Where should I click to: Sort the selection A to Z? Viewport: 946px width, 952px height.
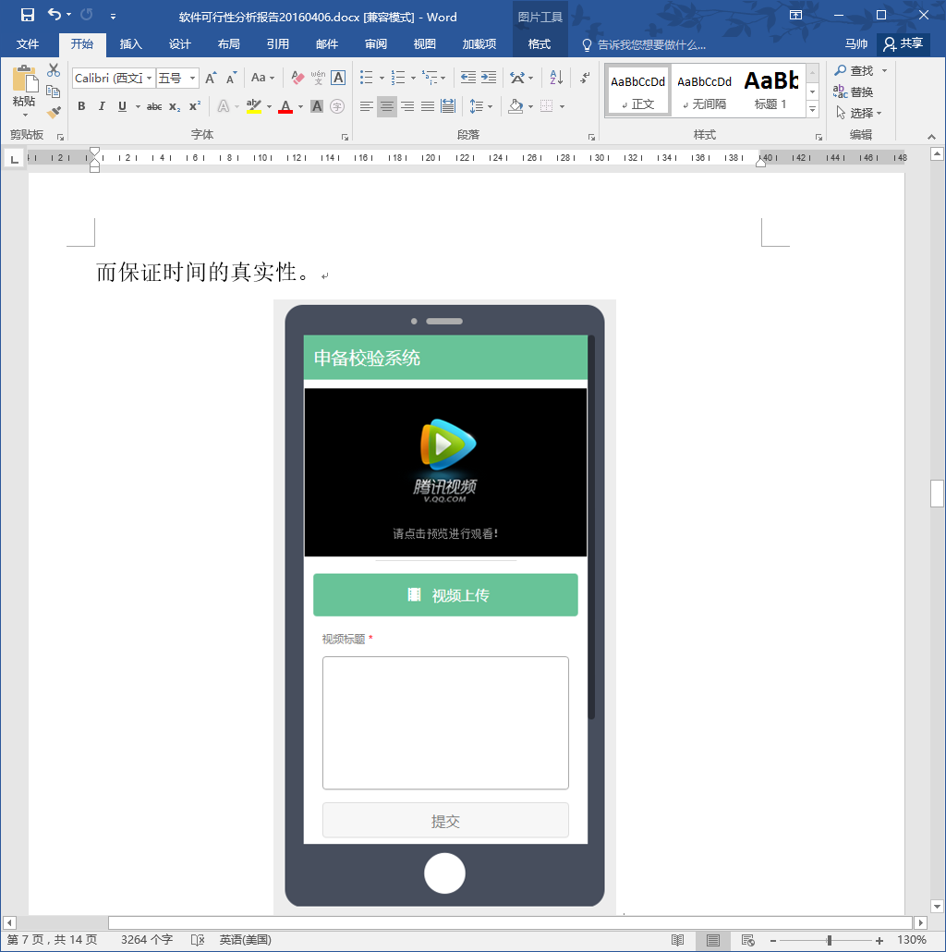556,77
